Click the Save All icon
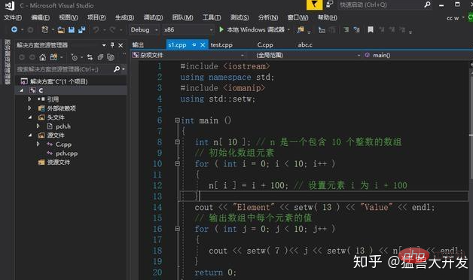 (x=82, y=29)
